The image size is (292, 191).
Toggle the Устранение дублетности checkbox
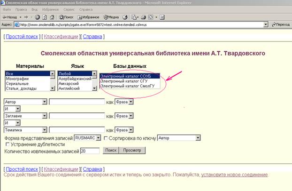click(x=8, y=144)
